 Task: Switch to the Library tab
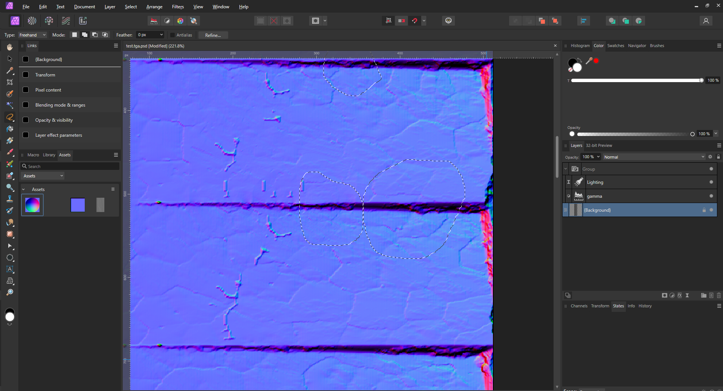click(x=49, y=155)
